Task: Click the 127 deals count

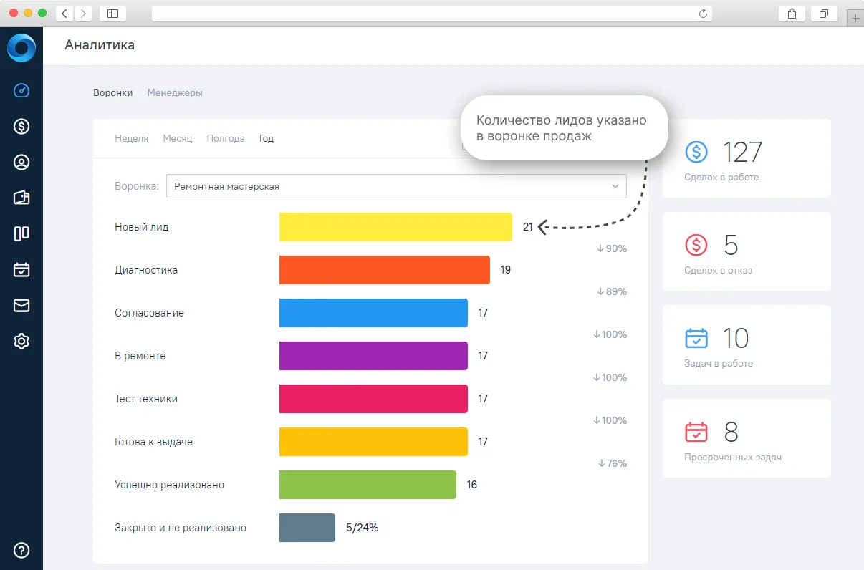Action: (742, 152)
